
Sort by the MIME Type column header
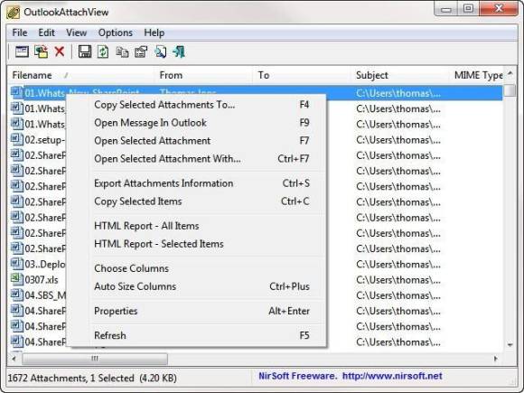pyautogui.click(x=477, y=75)
